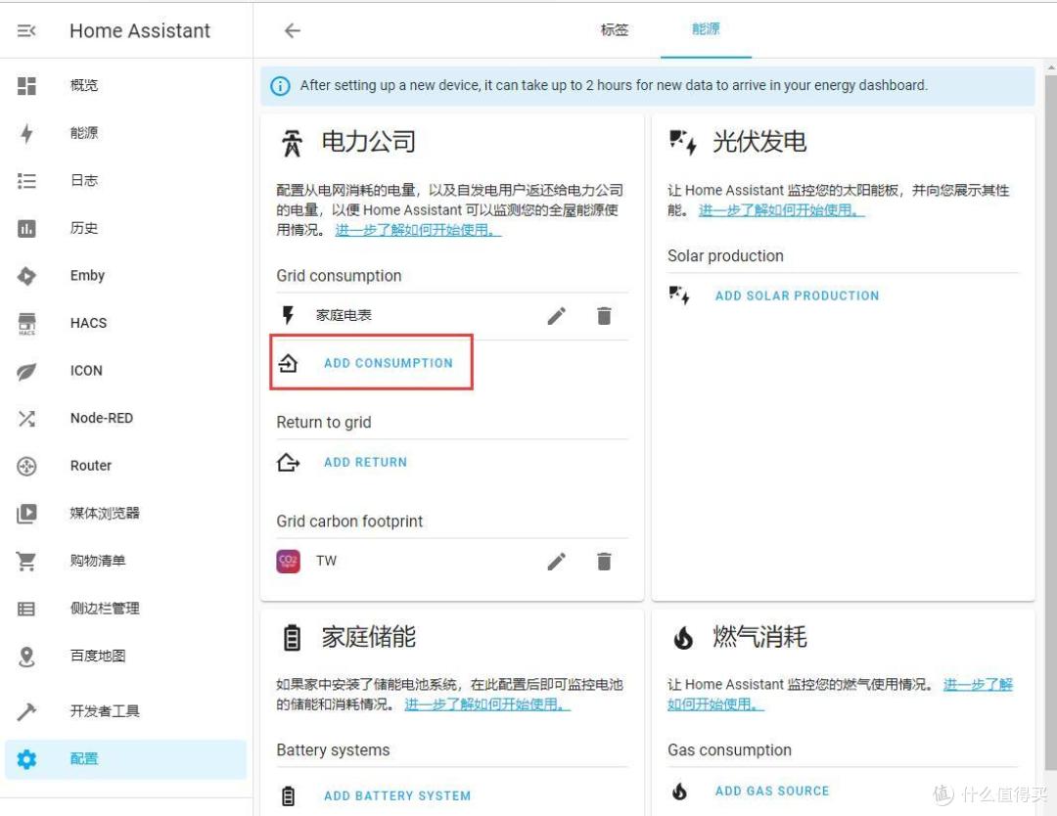
Task: Click the Home Assistant title
Action: [140, 31]
